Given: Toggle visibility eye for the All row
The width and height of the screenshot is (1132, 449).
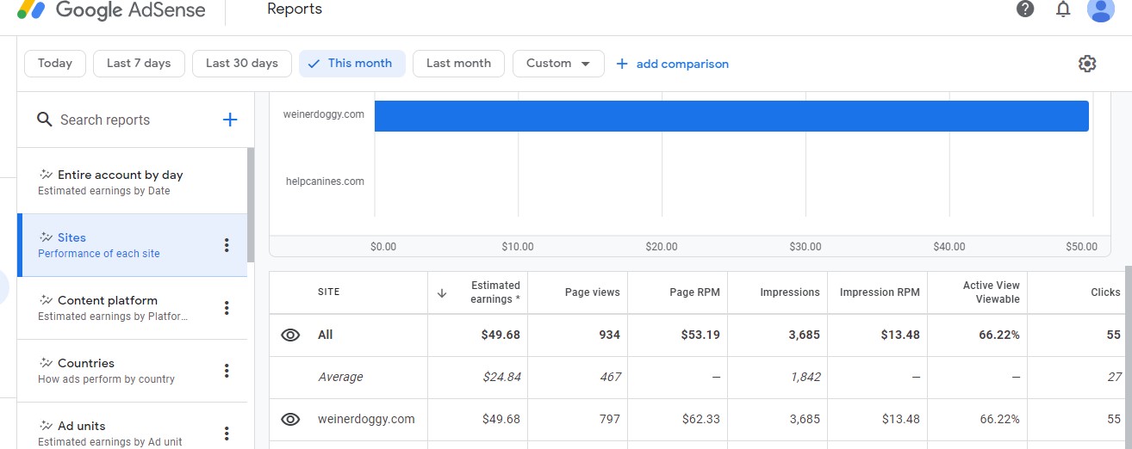Looking at the screenshot, I should coord(290,335).
